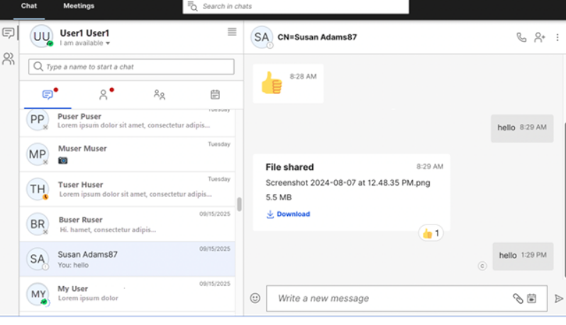Click the 'File shared' heading
Image resolution: width=566 pixels, height=325 pixels.
(x=289, y=167)
